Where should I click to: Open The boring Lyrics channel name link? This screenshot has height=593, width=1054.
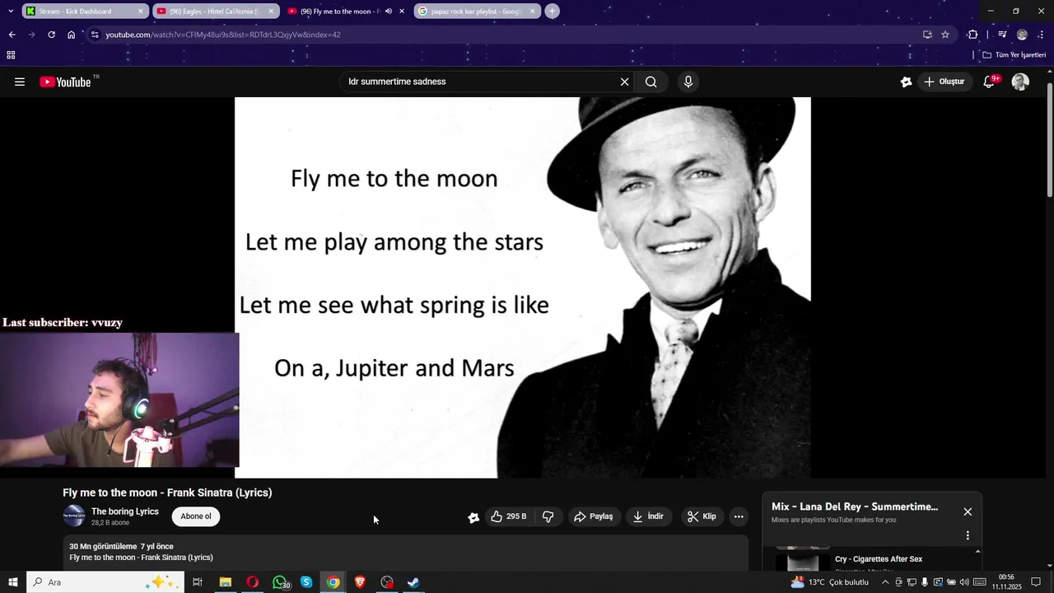pyautogui.click(x=125, y=511)
